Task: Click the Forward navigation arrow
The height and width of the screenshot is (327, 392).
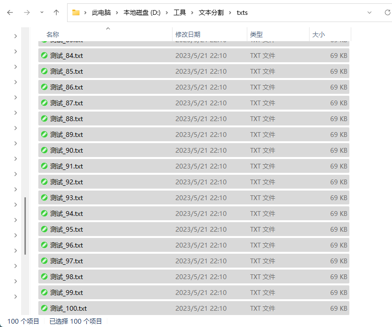Action: click(27, 12)
